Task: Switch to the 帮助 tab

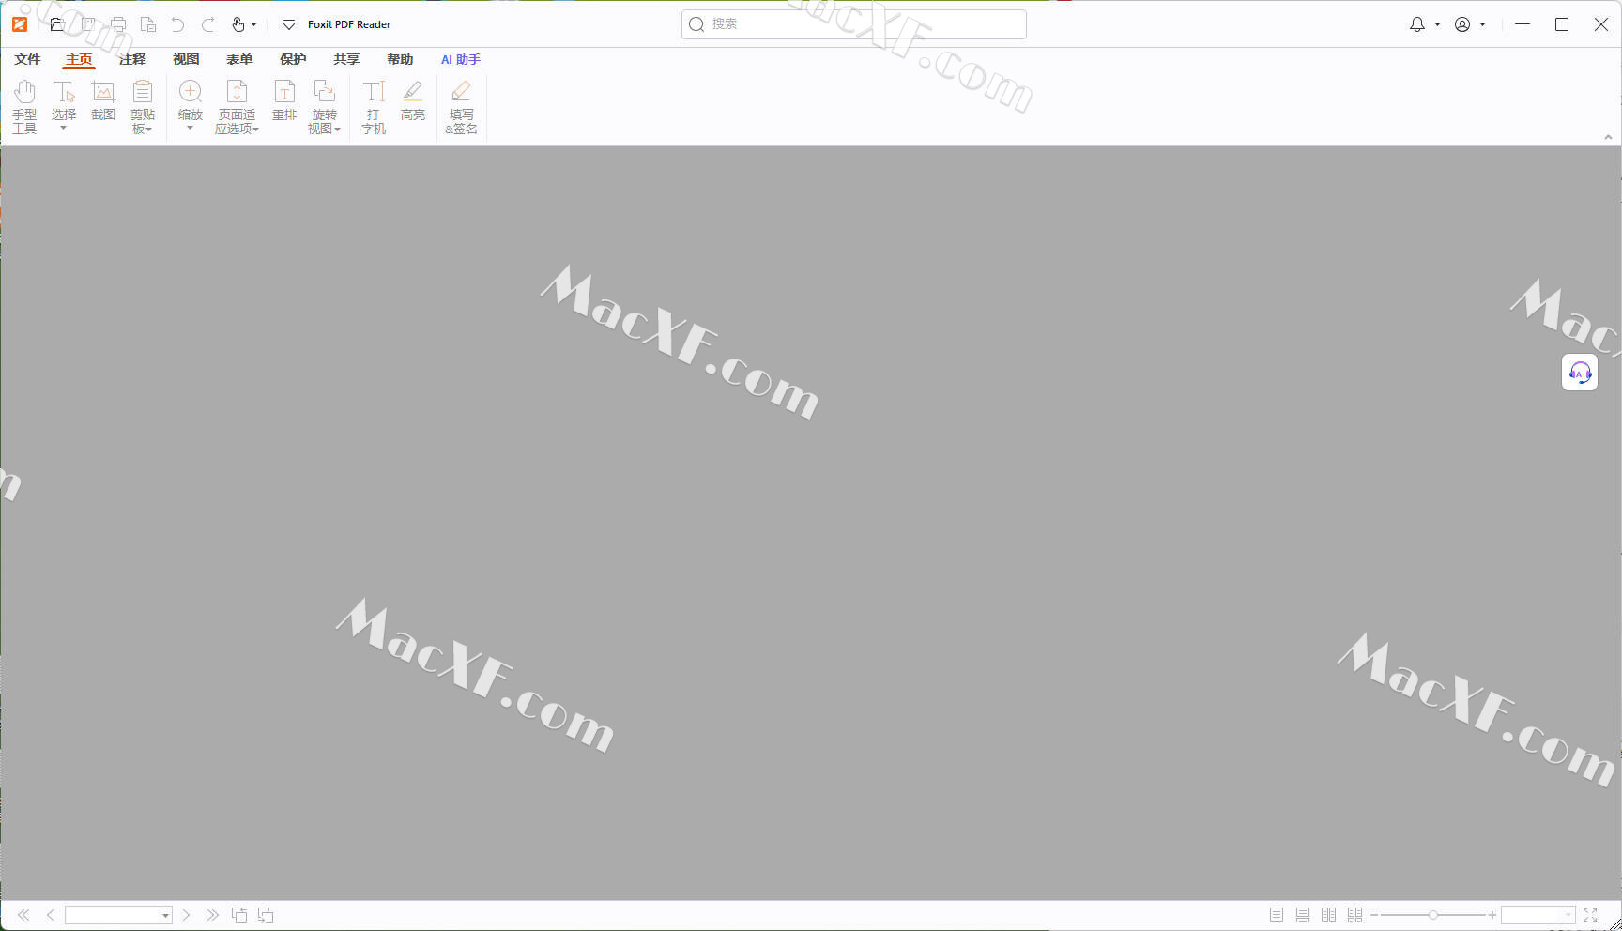Action: click(x=400, y=59)
